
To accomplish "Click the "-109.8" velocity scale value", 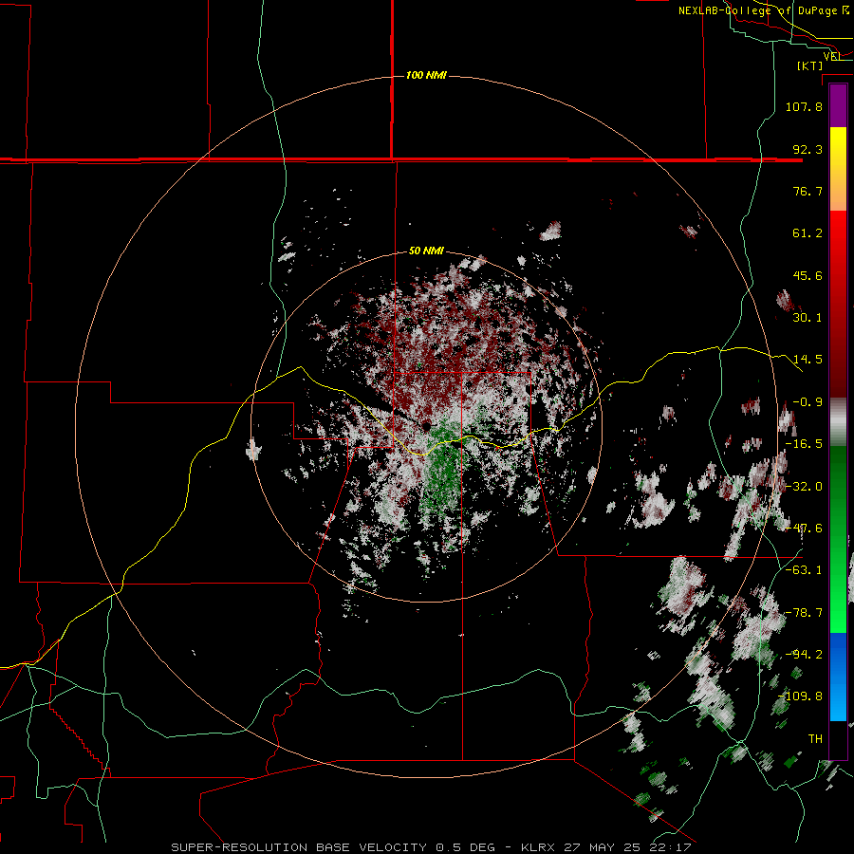I will (x=801, y=696).
